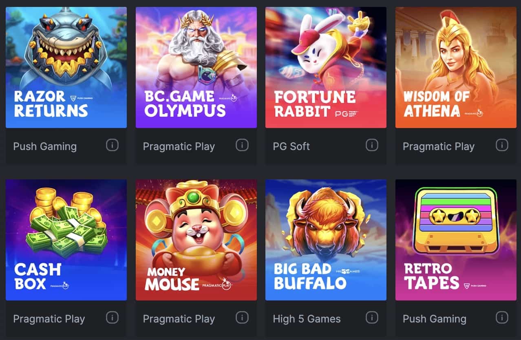
Task: Open the BC.Game Olympus game tile
Action: click(x=196, y=67)
